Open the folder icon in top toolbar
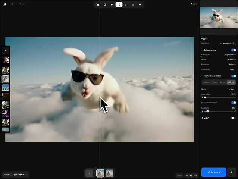Screen dimensions: 238x179 (140, 4)
